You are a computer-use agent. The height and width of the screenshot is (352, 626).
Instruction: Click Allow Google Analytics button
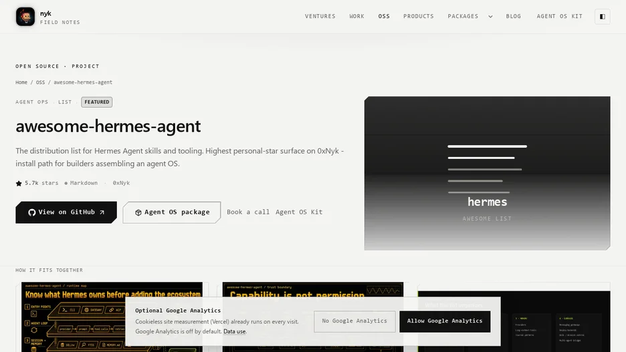point(445,321)
